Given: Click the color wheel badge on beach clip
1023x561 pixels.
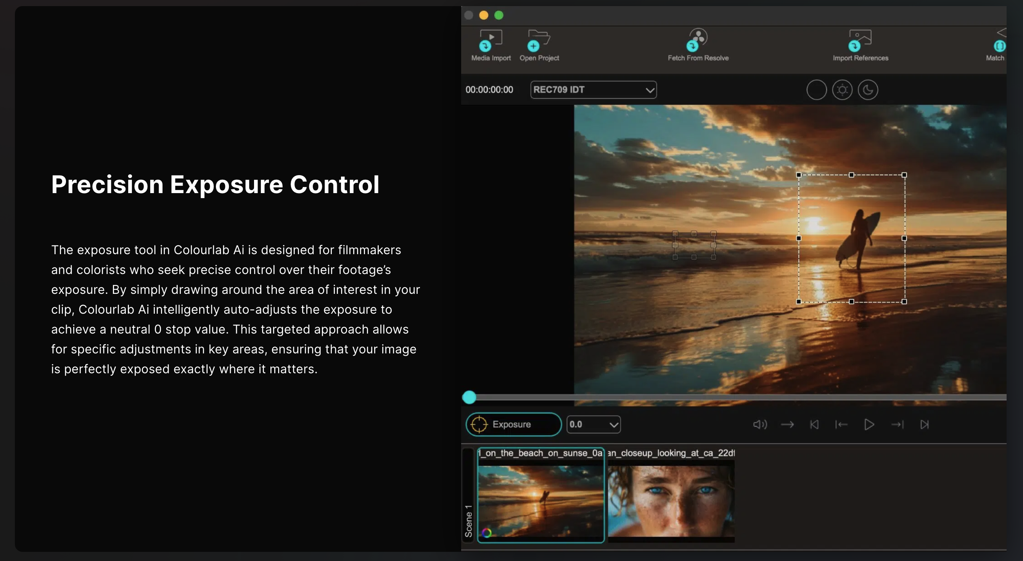Looking at the screenshot, I should coord(486,533).
